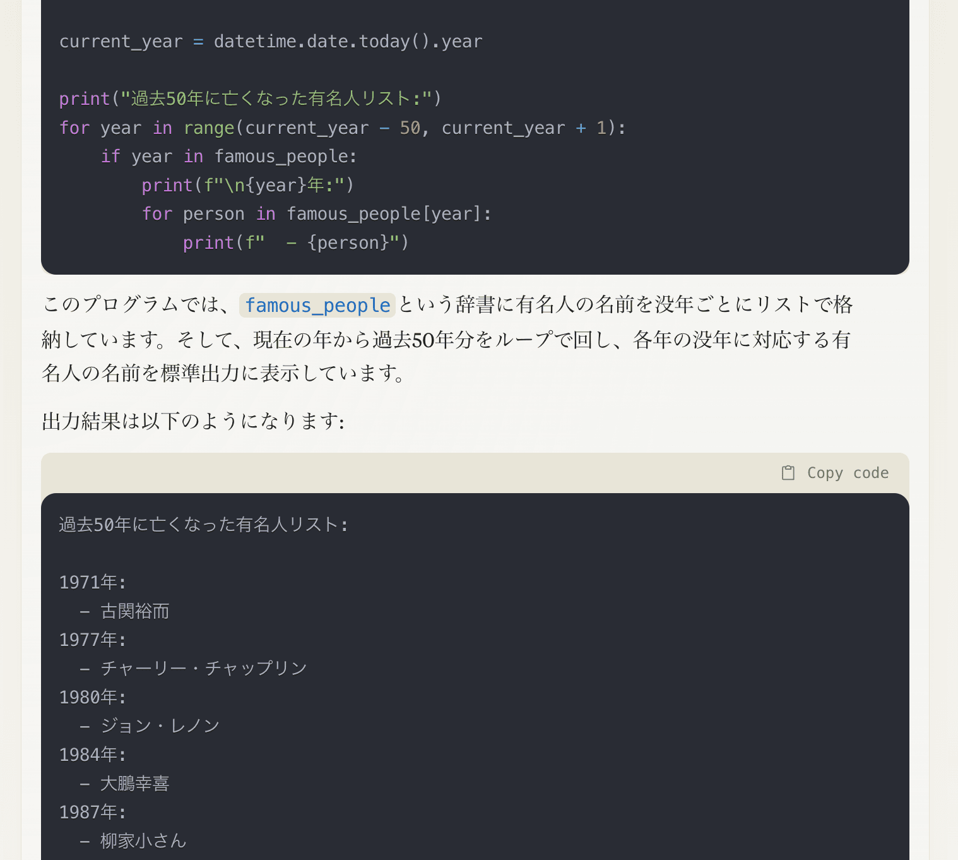Screen dimensions: 958x860
Task: Click the 1980年: output line
Action: pyautogui.click(x=93, y=698)
